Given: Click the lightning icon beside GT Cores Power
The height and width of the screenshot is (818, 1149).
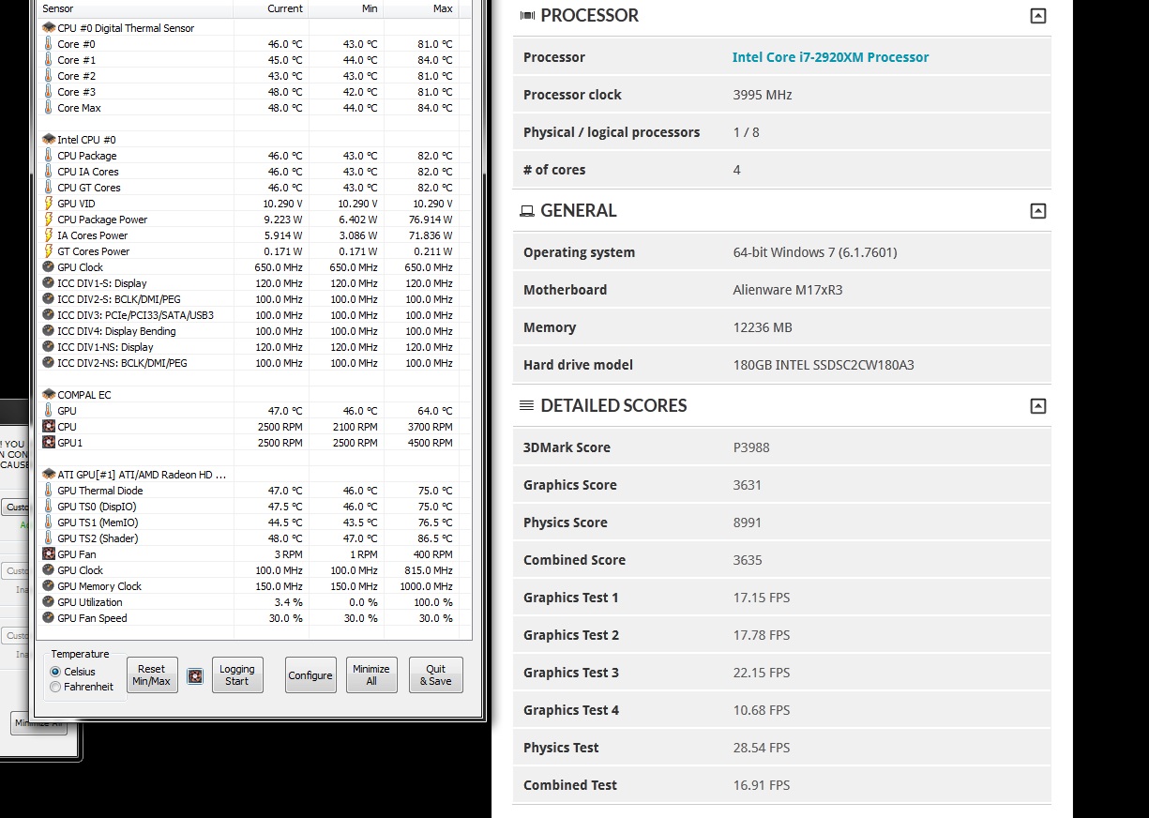Looking at the screenshot, I should point(49,251).
